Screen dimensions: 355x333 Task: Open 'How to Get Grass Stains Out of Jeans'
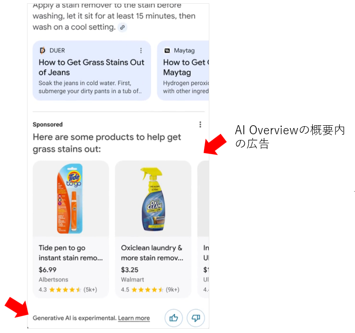tap(92, 67)
